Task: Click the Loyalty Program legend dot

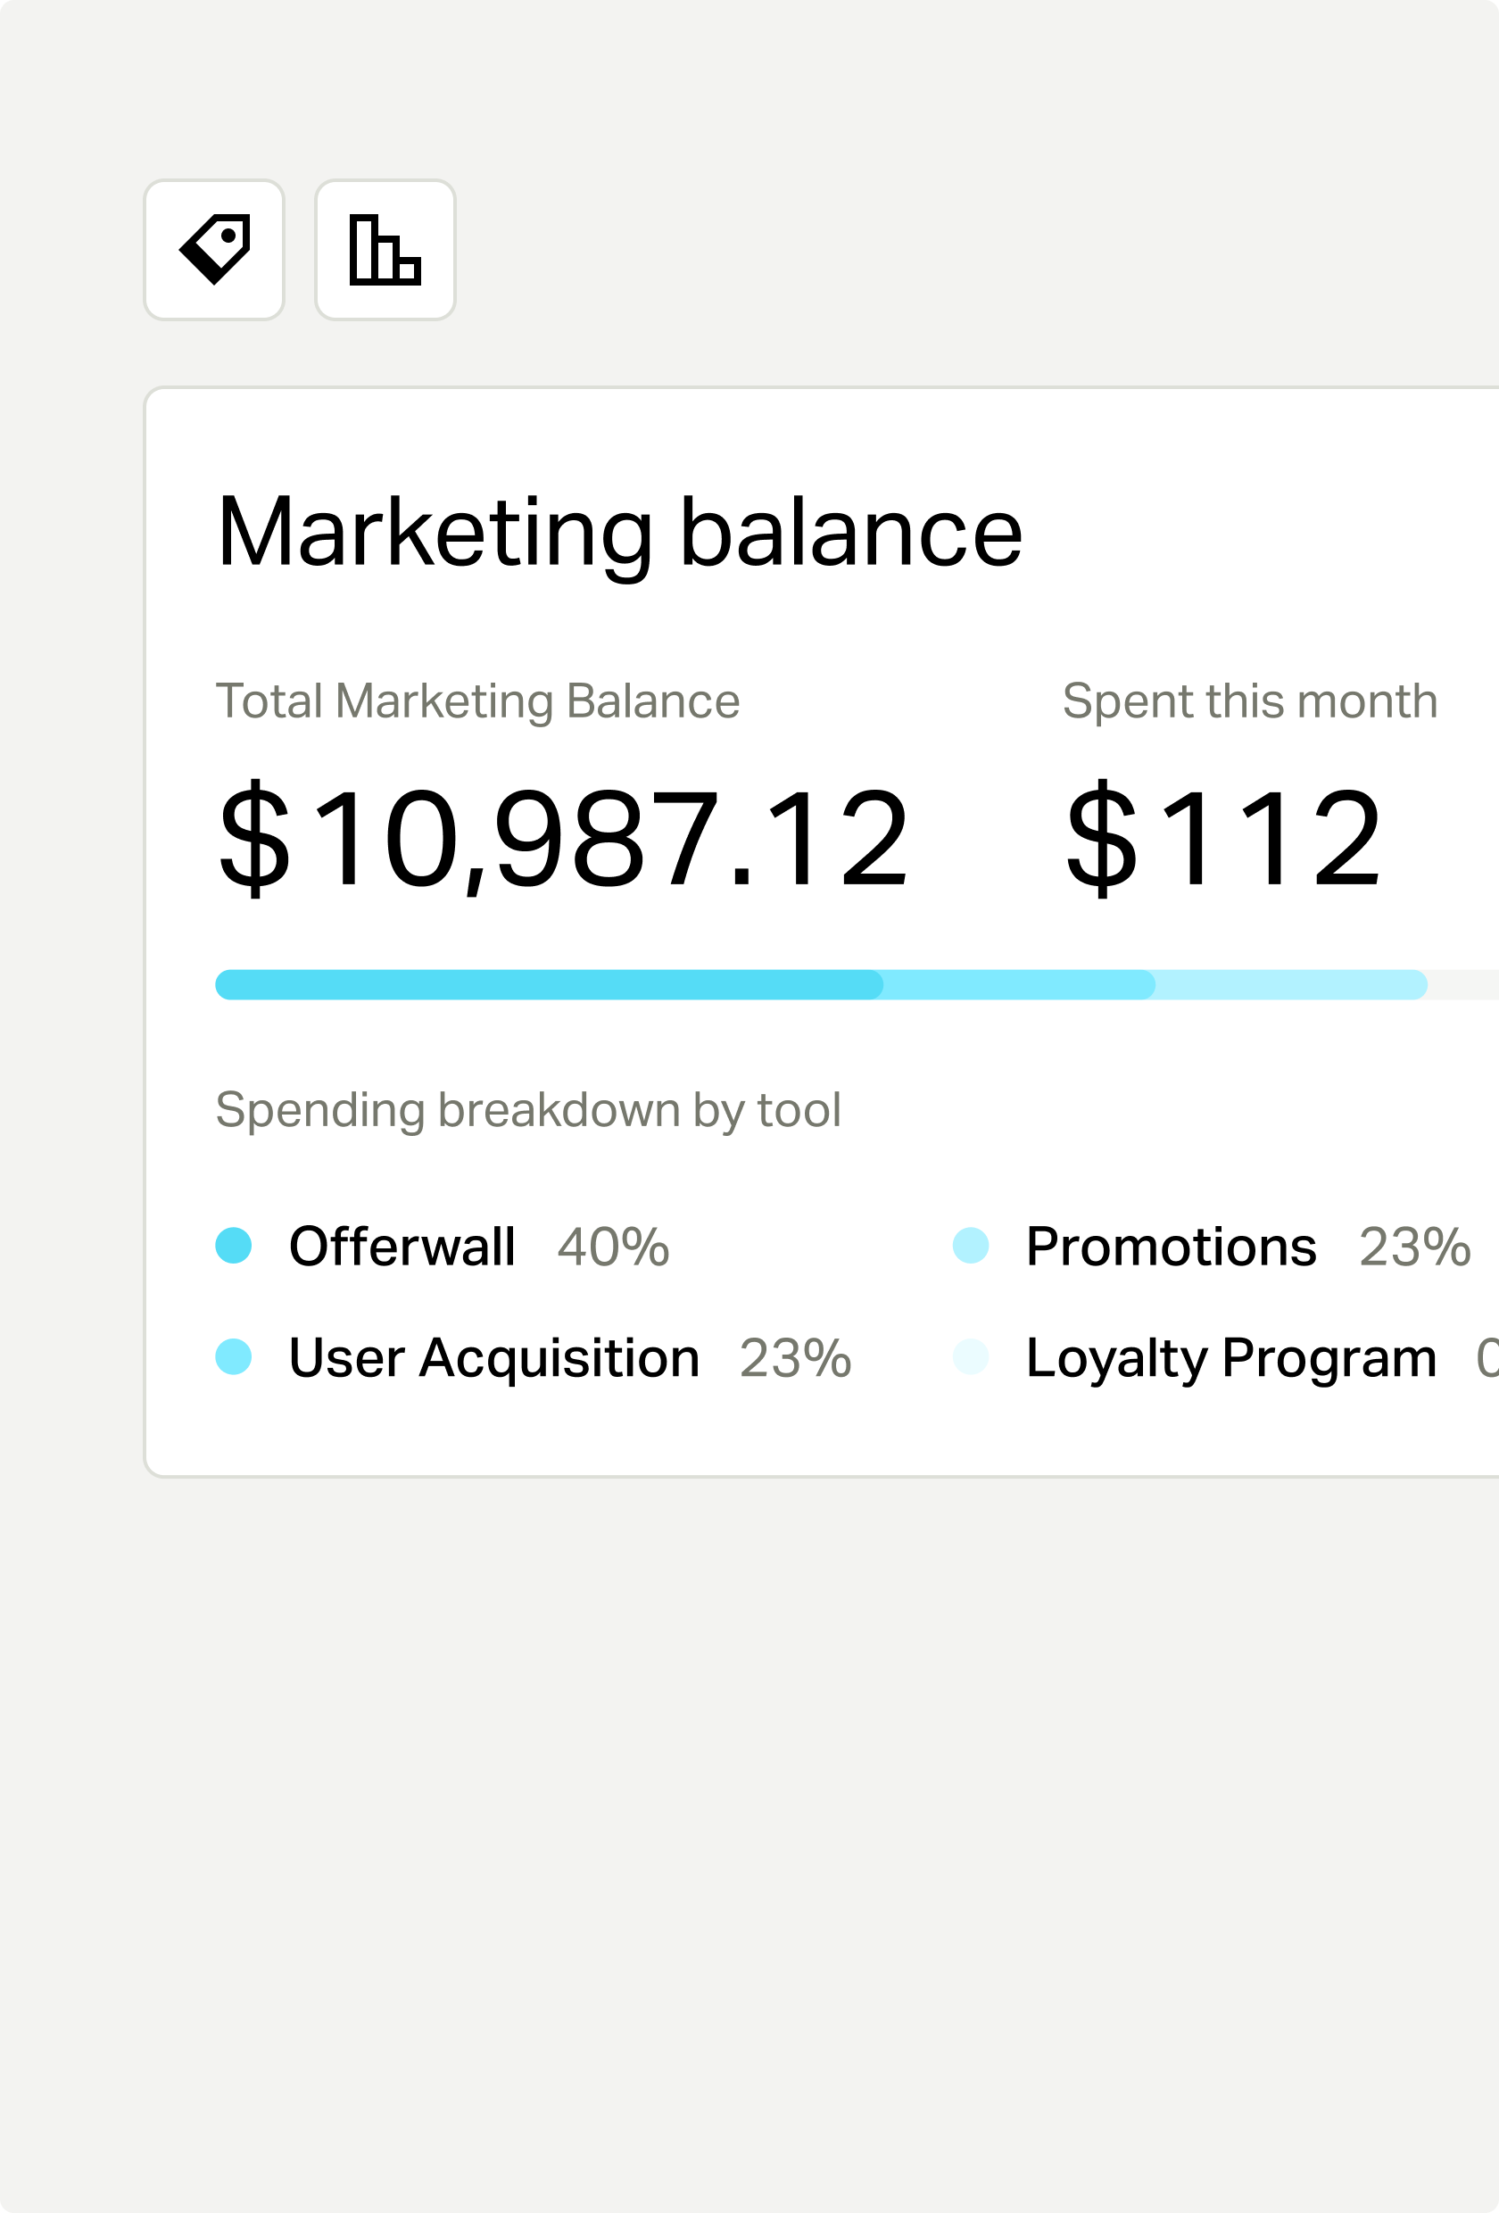Action: (971, 1356)
